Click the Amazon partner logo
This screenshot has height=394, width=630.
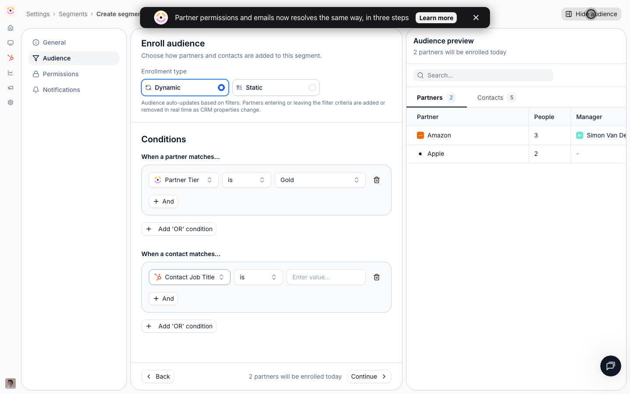[420, 135]
